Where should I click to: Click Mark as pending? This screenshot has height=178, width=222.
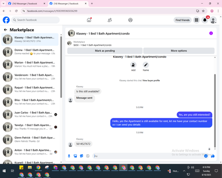point(105,51)
